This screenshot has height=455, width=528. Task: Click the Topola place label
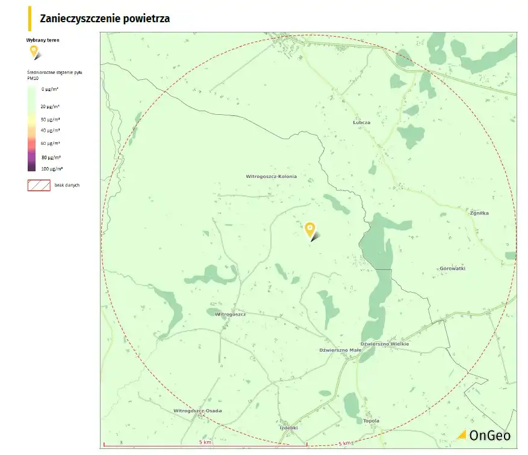tap(371, 421)
